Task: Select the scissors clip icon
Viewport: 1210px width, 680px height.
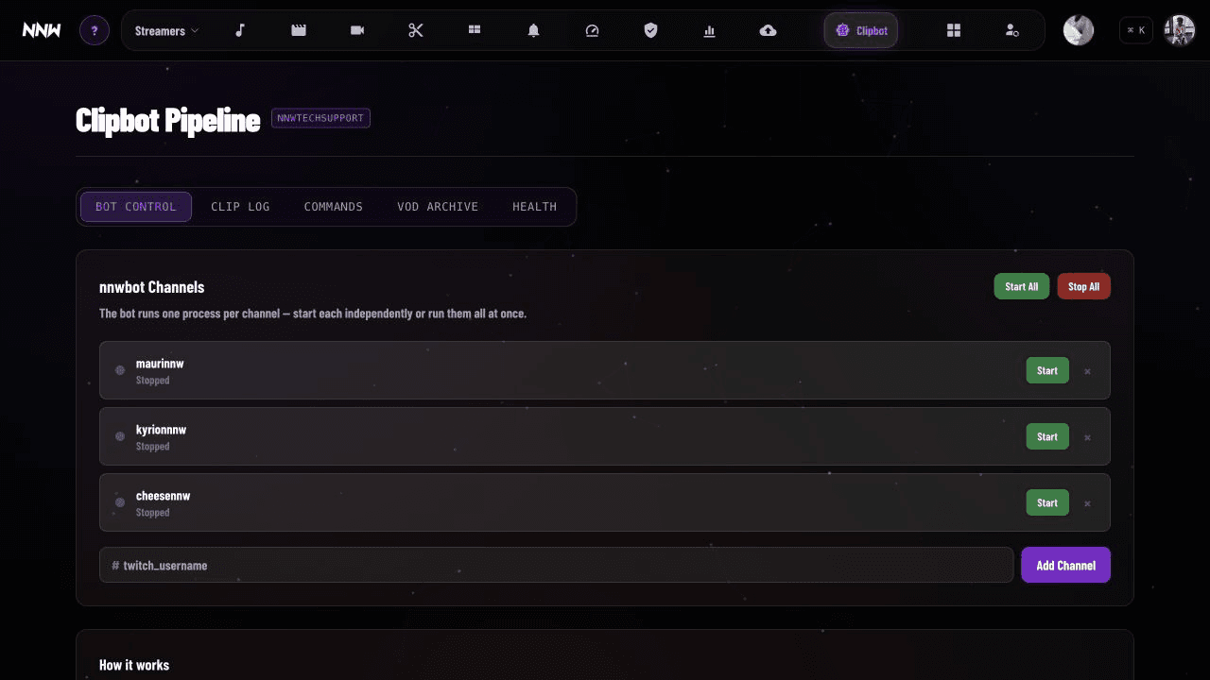Action: coord(416,30)
